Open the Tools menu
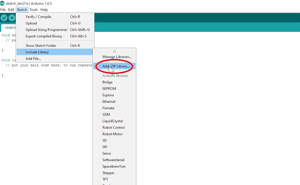Viewport: 300px width, 185px height. click(x=34, y=9)
